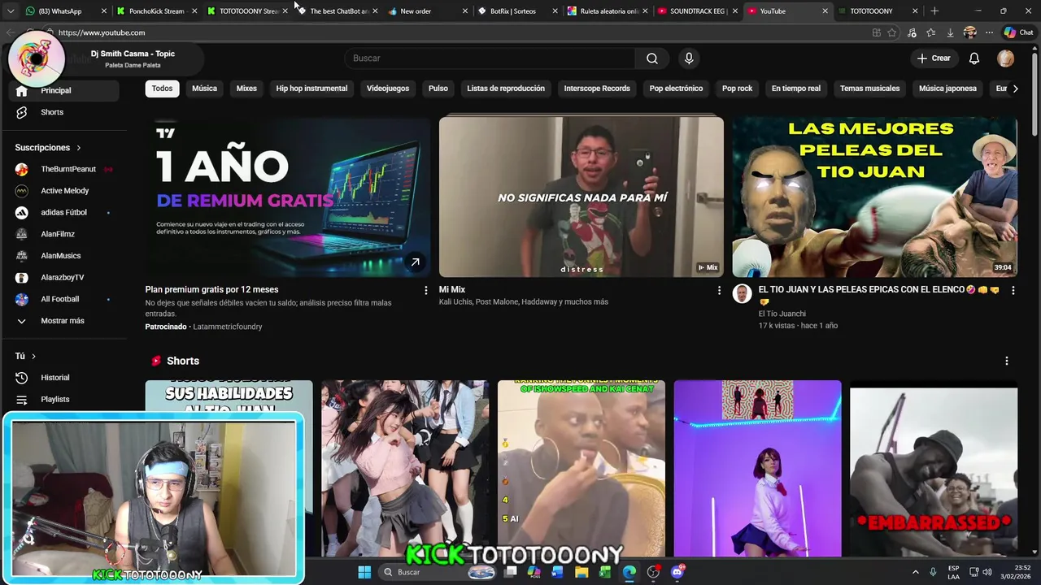The height and width of the screenshot is (585, 1041).
Task: Activate voice search microphone icon
Action: [x=689, y=58]
